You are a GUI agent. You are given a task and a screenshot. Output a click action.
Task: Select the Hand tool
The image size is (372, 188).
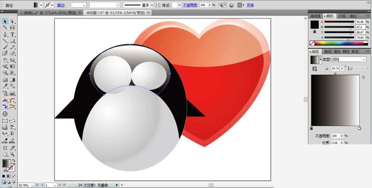tap(5, 154)
